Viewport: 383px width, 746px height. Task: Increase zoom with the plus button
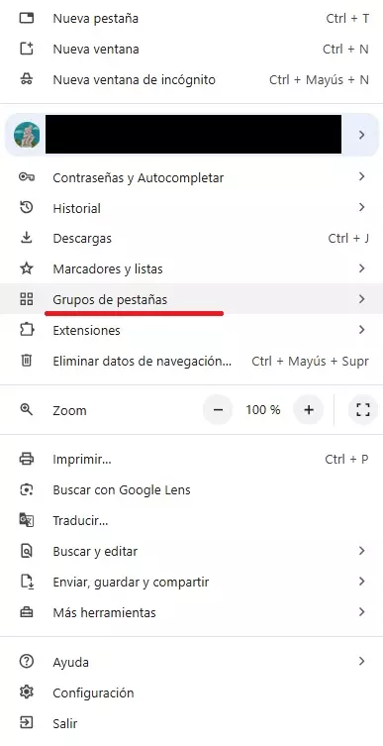pos(309,409)
